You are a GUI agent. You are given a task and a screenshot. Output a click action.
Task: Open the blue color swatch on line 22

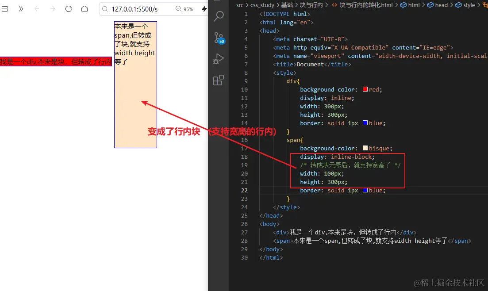tap(365, 190)
